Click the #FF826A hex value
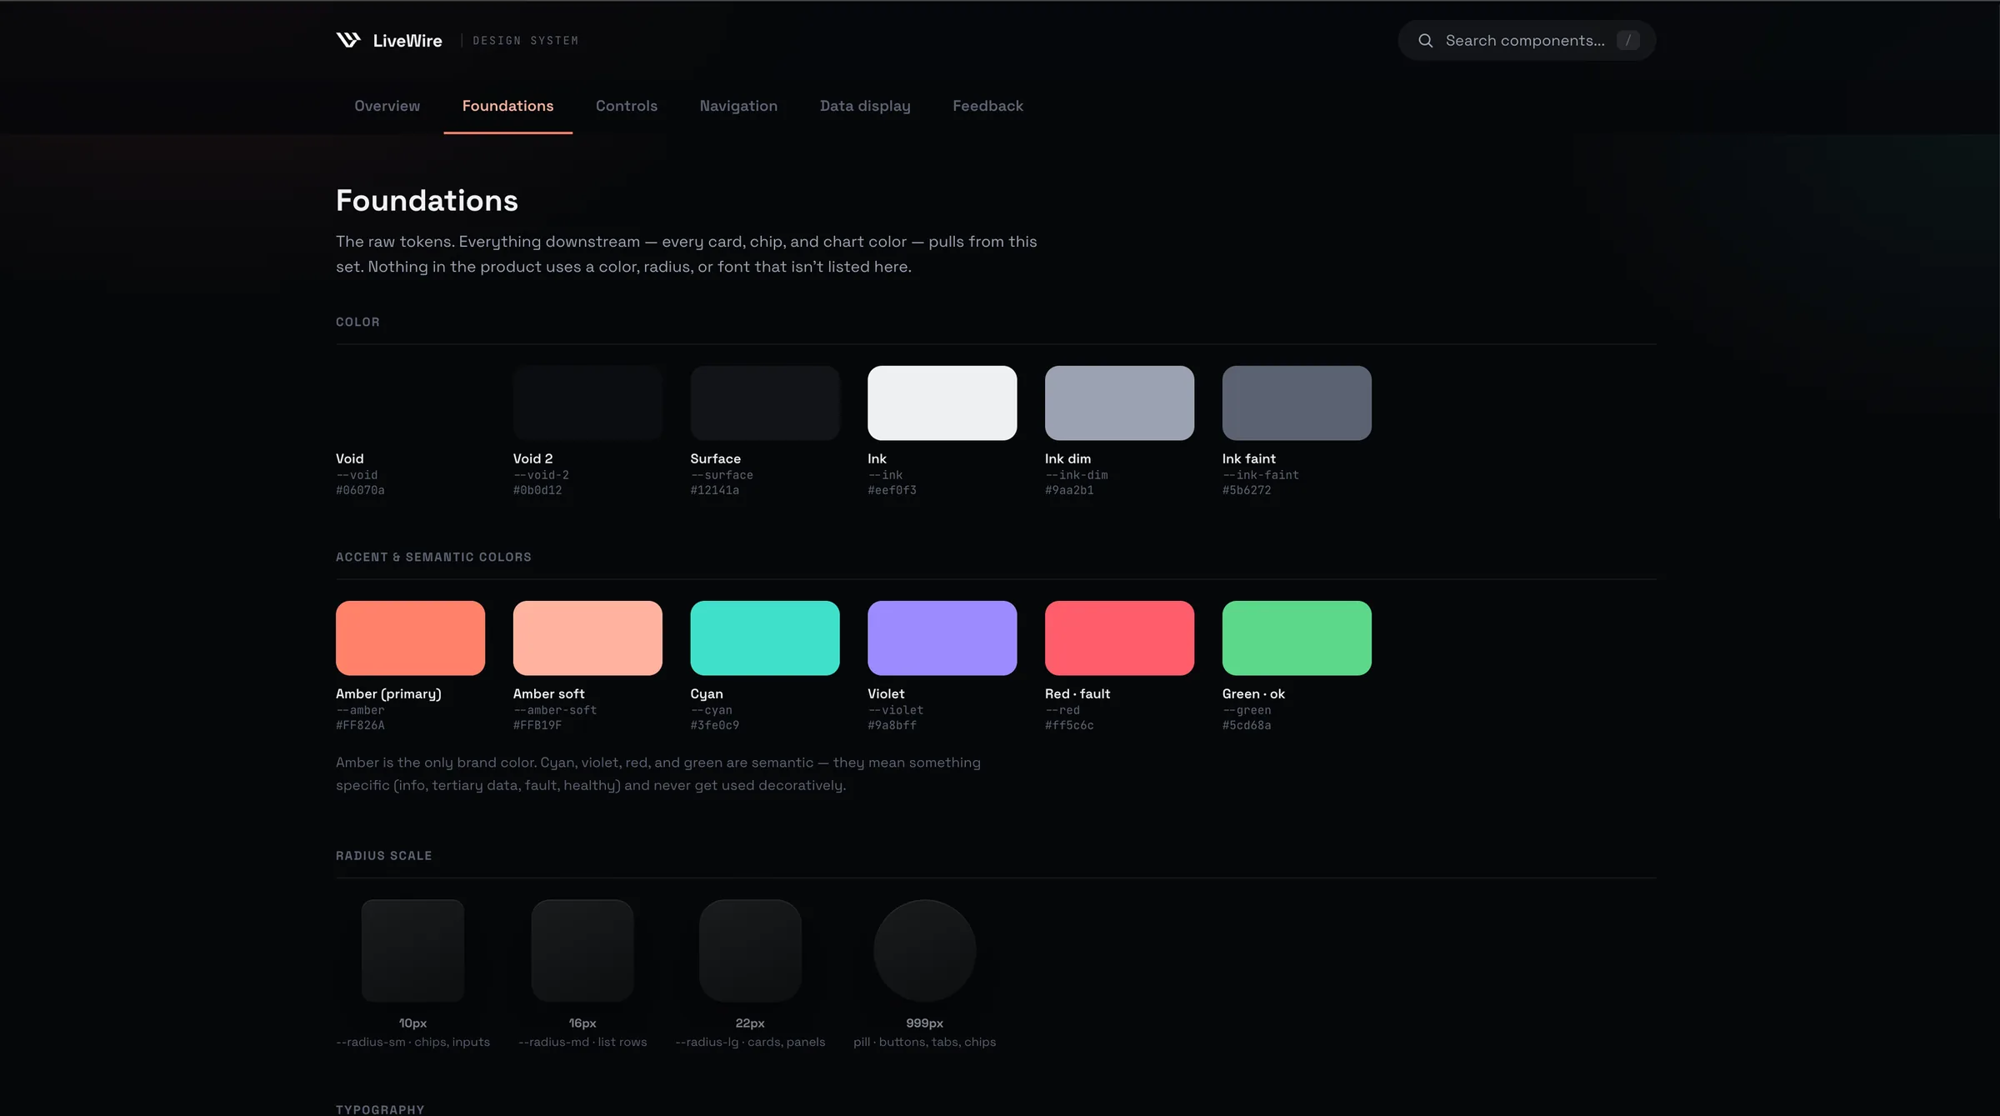Viewport: 2000px width, 1116px height. tap(360, 725)
